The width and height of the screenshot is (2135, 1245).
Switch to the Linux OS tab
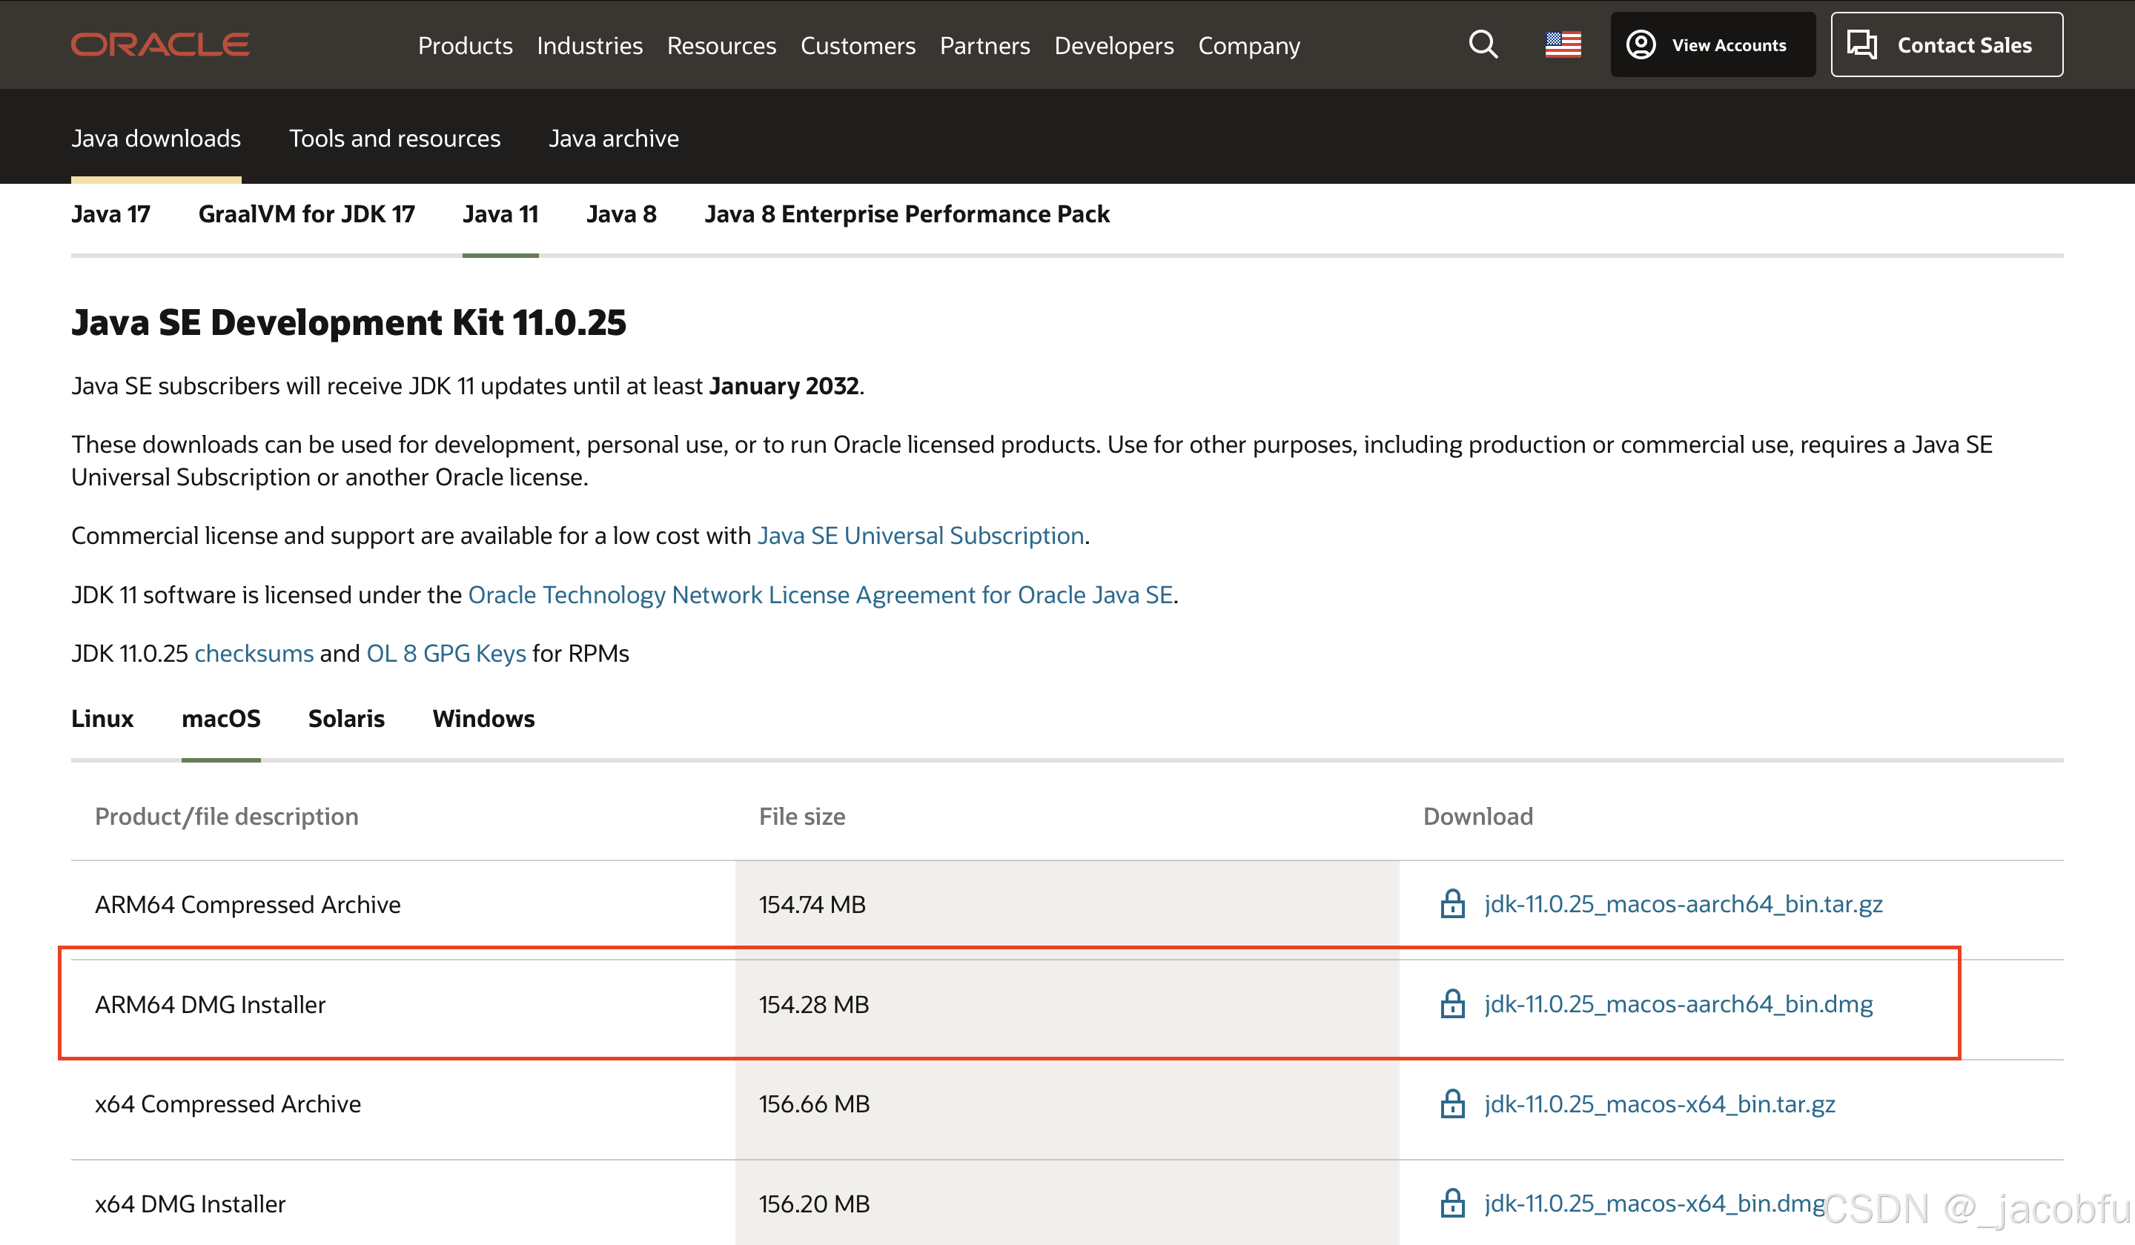tap(102, 718)
